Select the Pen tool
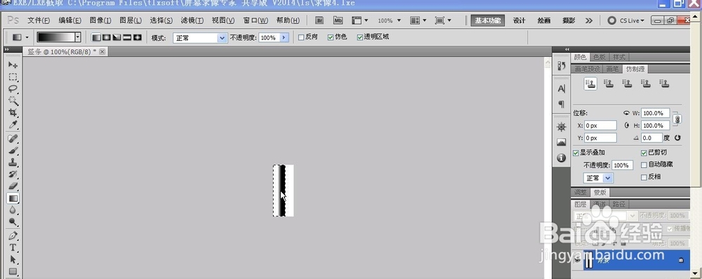Screen dimensions: 702x279 (13, 235)
